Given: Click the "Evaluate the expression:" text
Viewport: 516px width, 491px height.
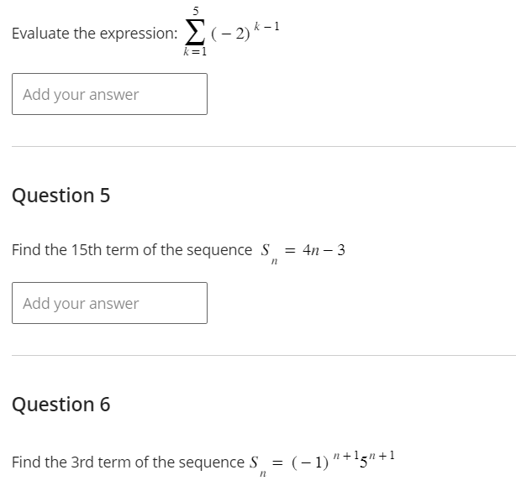Looking at the screenshot, I should point(94,34).
